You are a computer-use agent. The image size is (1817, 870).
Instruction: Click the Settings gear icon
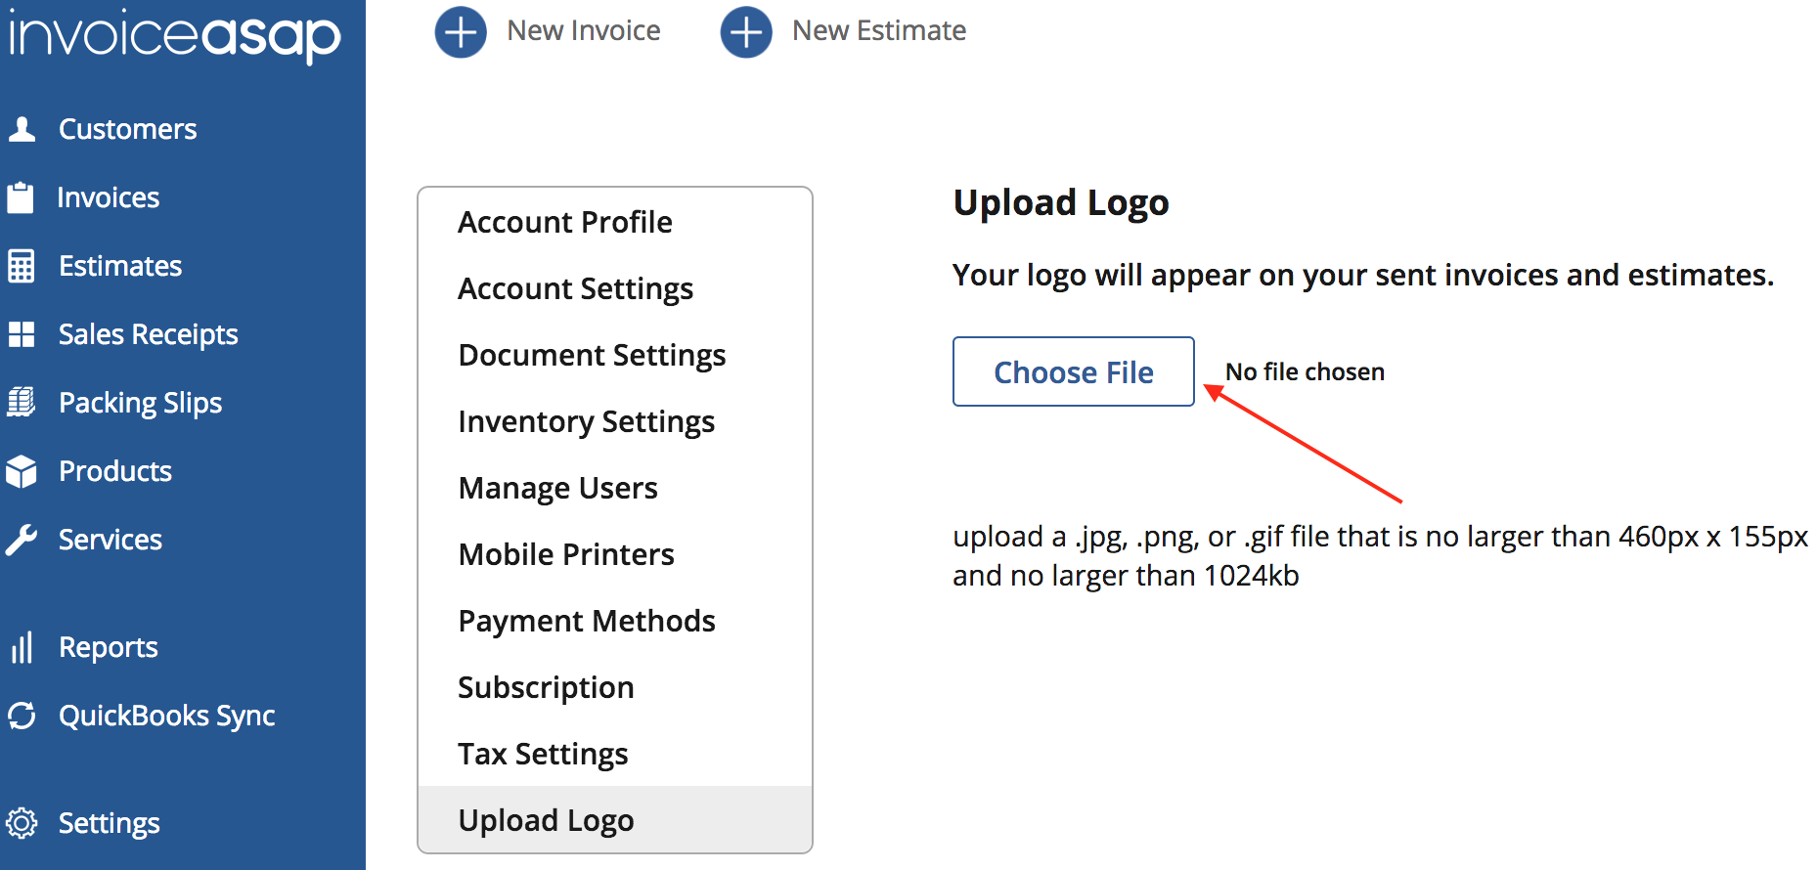coord(21,823)
